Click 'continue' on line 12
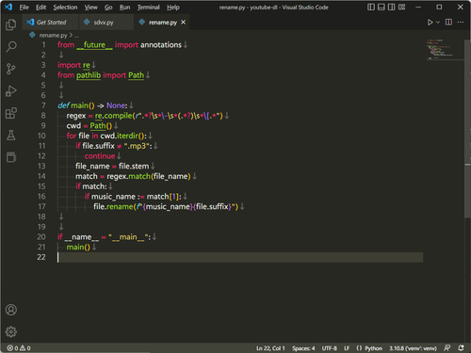The image size is (471, 353). pos(100,156)
